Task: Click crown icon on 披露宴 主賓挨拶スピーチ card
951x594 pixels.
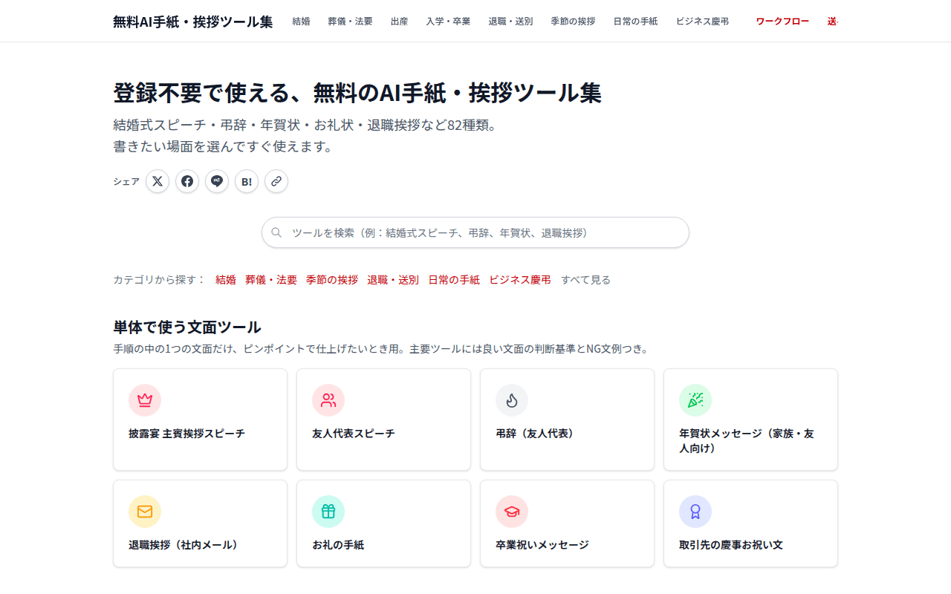Action: (145, 400)
